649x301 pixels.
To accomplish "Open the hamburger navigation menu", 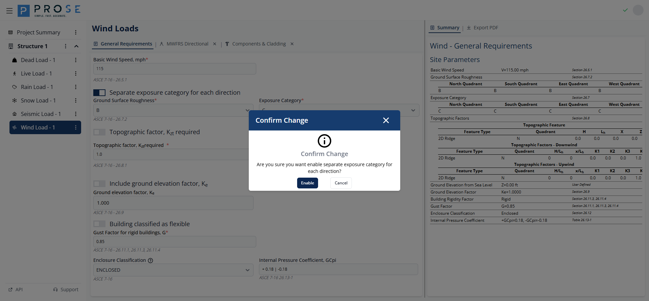I will pos(9,11).
